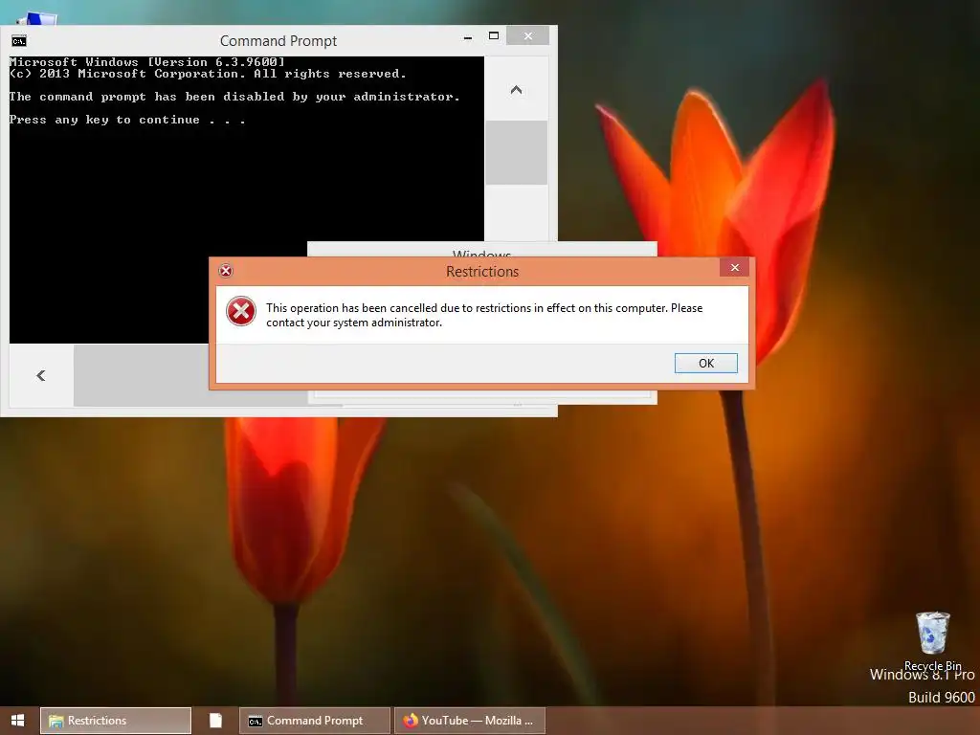Switch to Restrictions taskbar button

(116, 721)
